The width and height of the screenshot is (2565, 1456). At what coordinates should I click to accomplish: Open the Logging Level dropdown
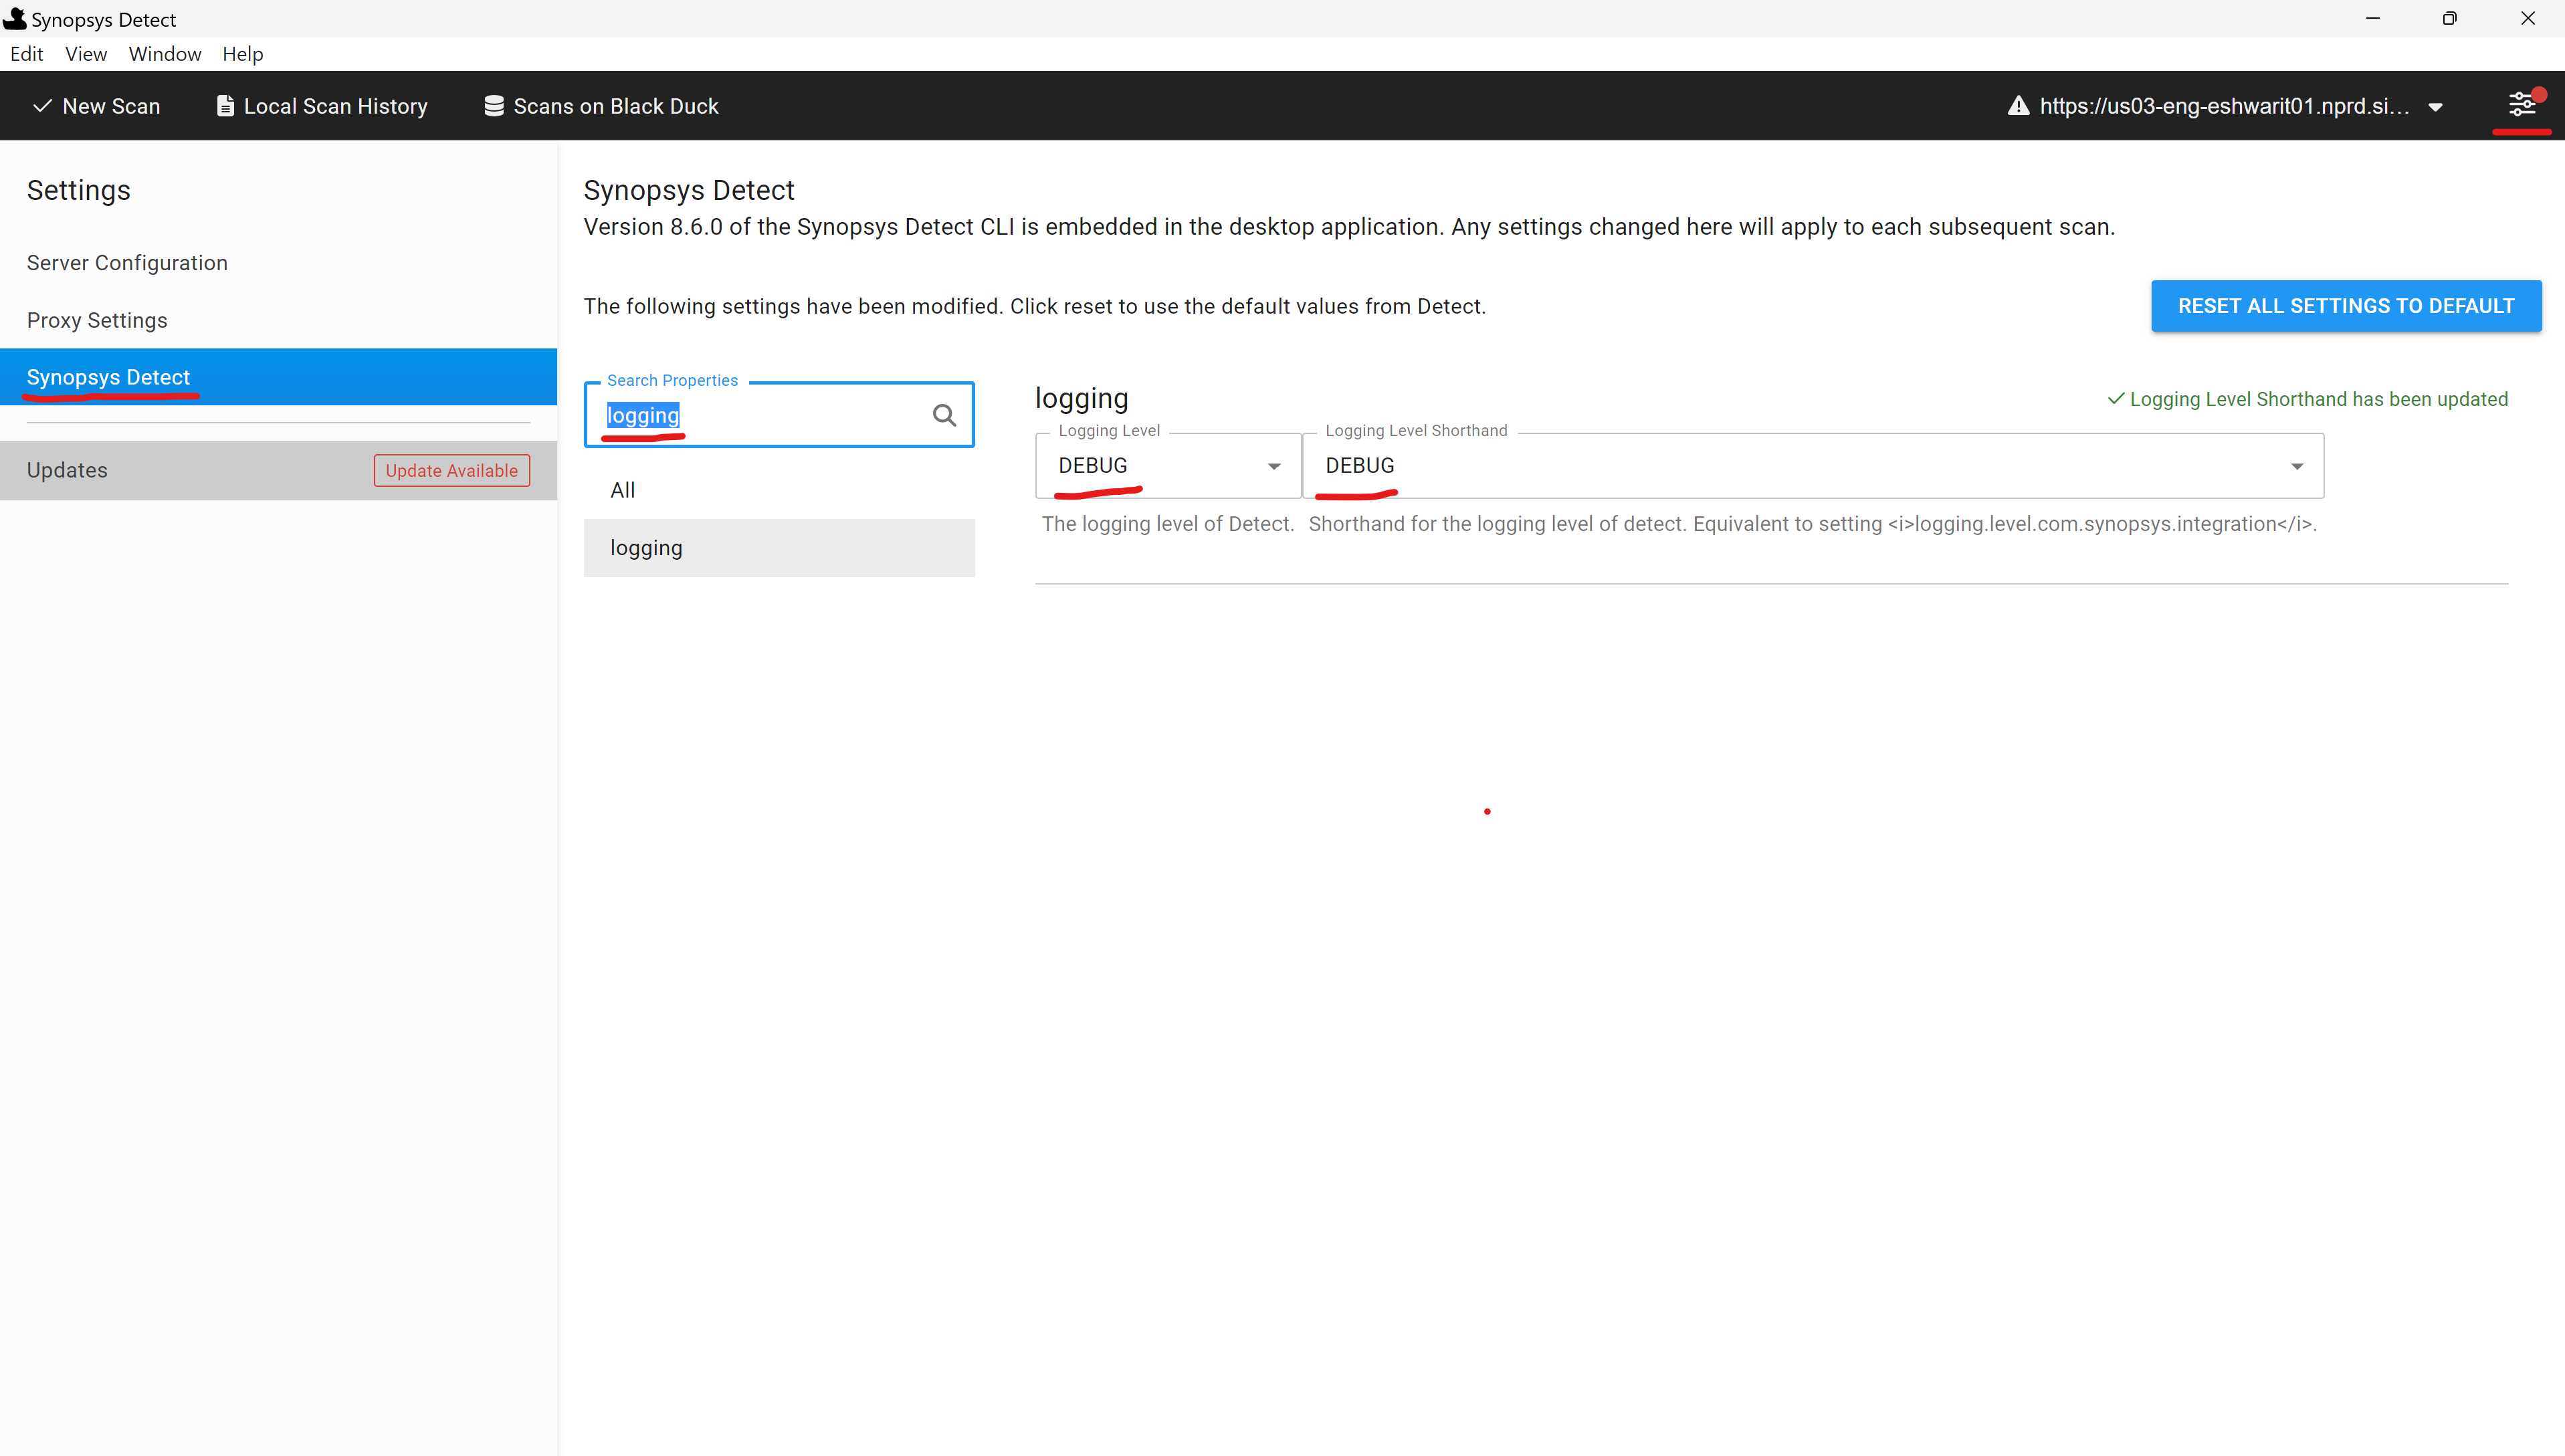[1168, 466]
